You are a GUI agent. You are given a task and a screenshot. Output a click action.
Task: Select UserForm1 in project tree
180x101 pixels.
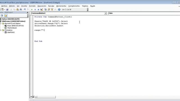click(11, 32)
